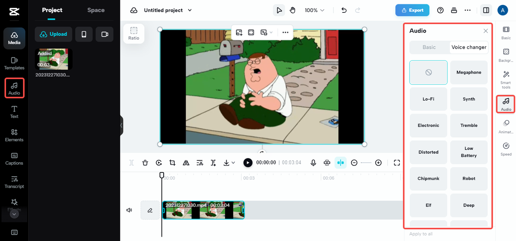Select the Crop tool in timeline toolbar
This screenshot has height=241, width=516.
pos(173,163)
